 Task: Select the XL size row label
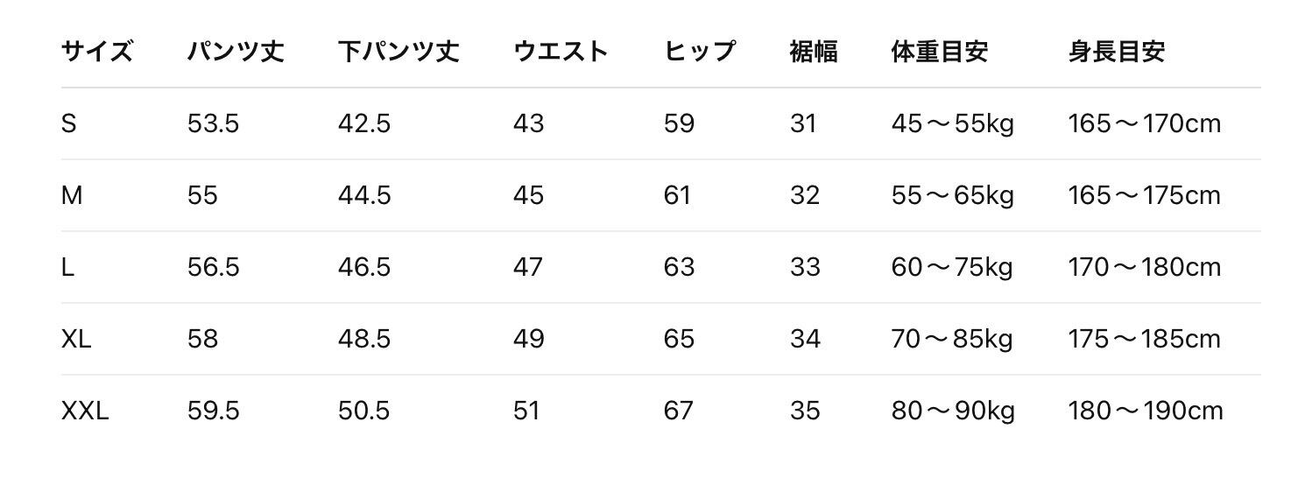[x=76, y=339]
